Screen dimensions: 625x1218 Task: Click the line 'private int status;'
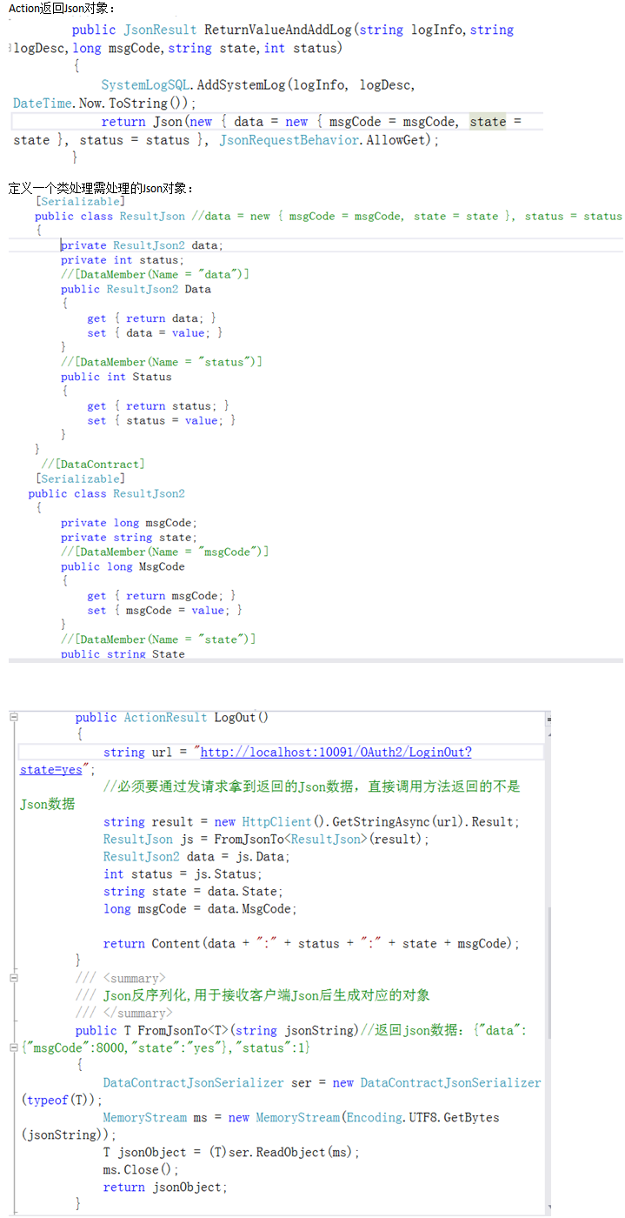[x=123, y=260]
